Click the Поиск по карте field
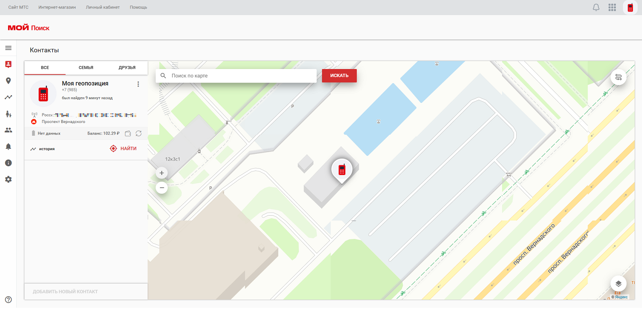 coord(240,76)
